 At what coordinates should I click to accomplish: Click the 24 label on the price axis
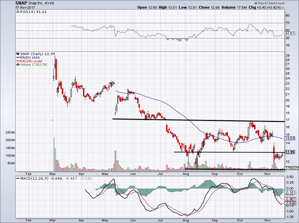[287, 78]
